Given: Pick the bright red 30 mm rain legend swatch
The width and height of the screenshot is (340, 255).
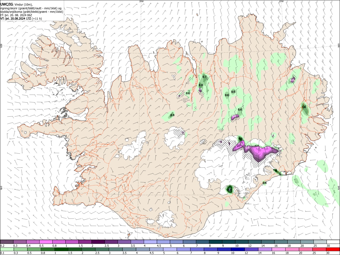Looking at the screenshot, I should 333,249.
